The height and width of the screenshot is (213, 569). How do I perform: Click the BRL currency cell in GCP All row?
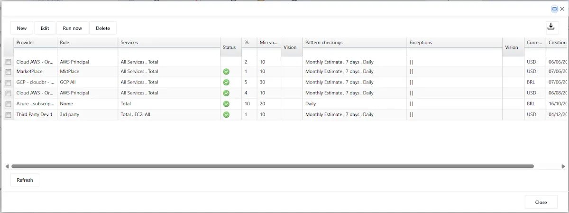pyautogui.click(x=535, y=82)
